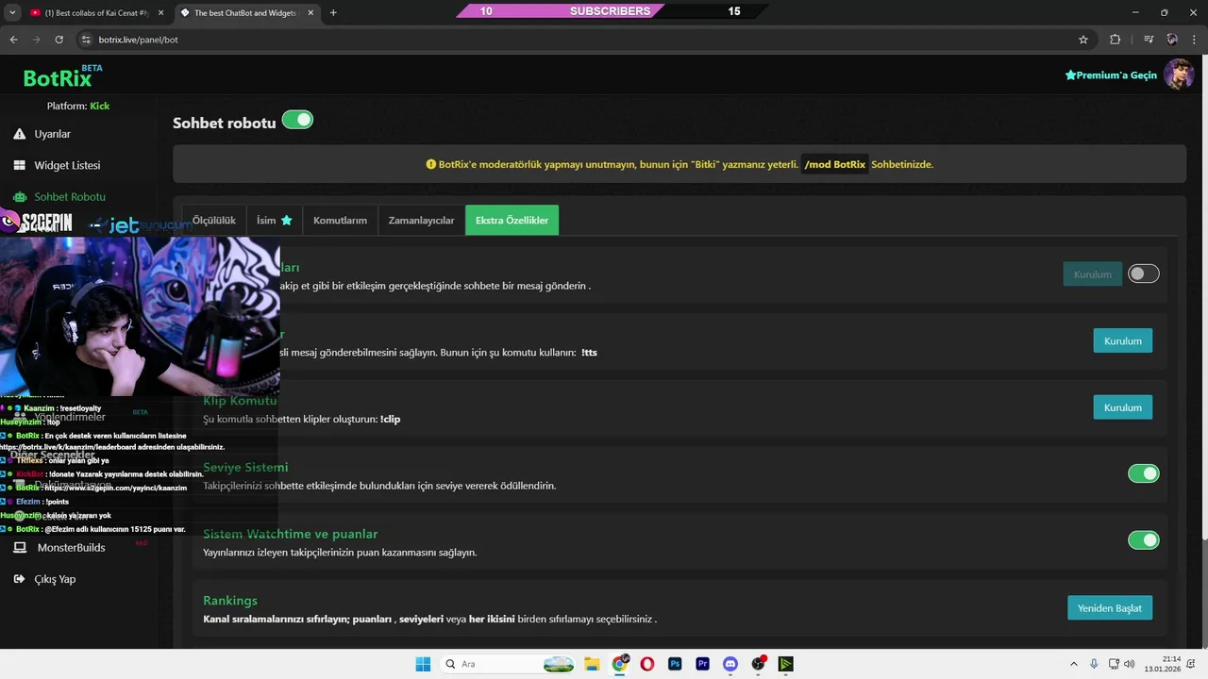Open the browser extensions menu
This screenshot has width=1208, height=679.
1116,40
